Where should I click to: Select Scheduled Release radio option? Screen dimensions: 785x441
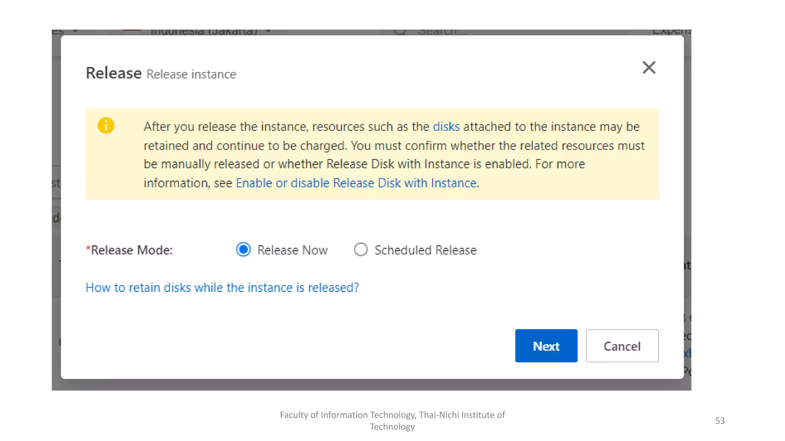click(361, 250)
